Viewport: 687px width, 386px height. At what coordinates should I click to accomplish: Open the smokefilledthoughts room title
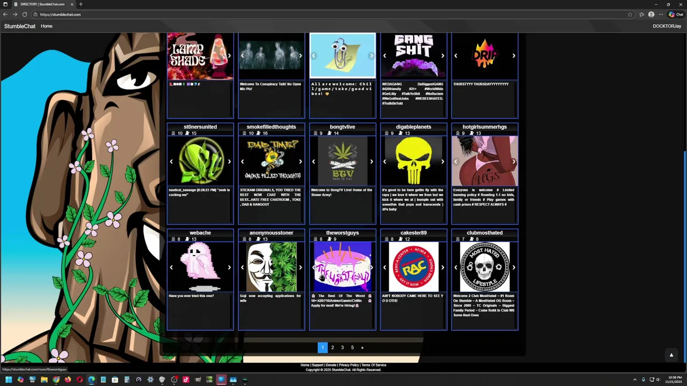click(271, 127)
